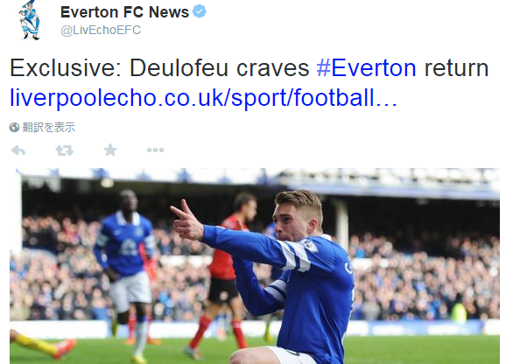Click the word 'return' in the tweet

tap(456, 68)
